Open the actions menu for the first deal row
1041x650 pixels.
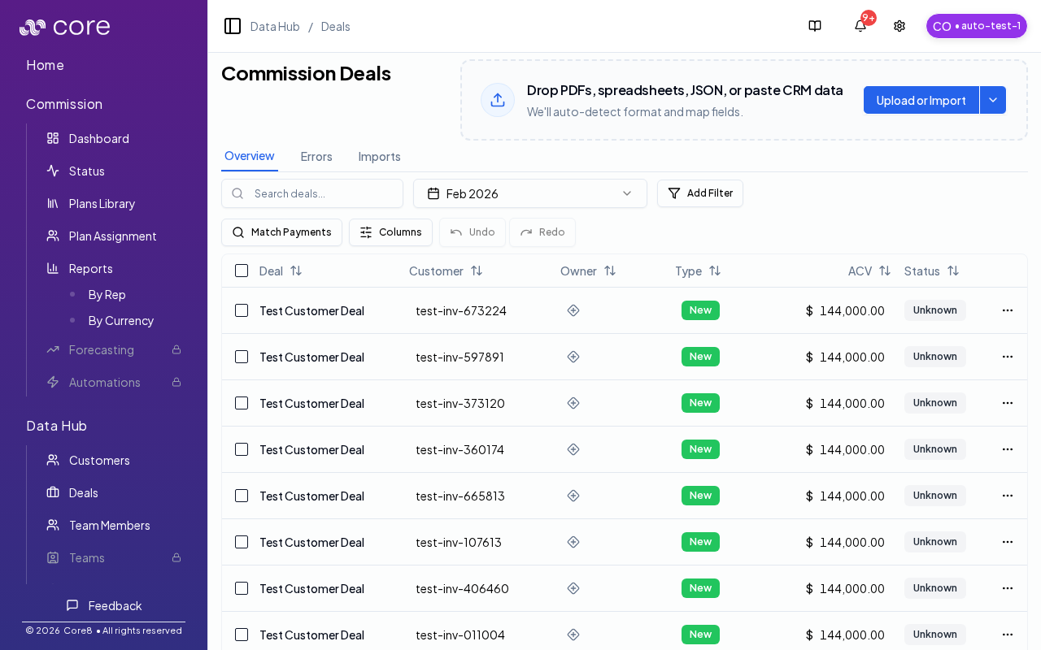tap(1008, 310)
